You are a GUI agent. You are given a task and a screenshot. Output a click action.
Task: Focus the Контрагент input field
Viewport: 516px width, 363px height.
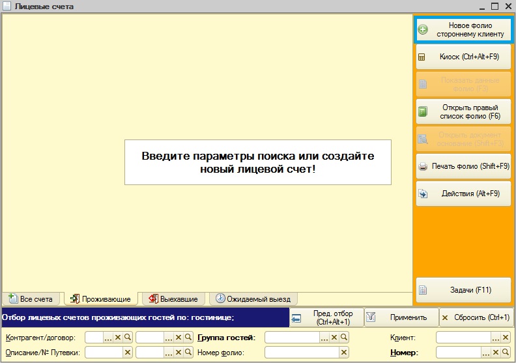click(94, 338)
